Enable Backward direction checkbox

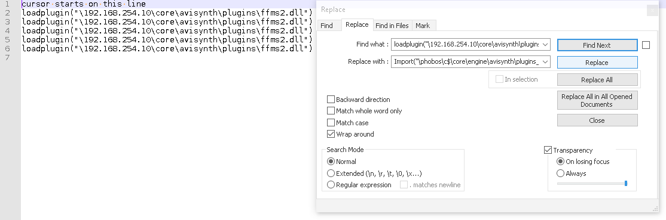pos(331,99)
